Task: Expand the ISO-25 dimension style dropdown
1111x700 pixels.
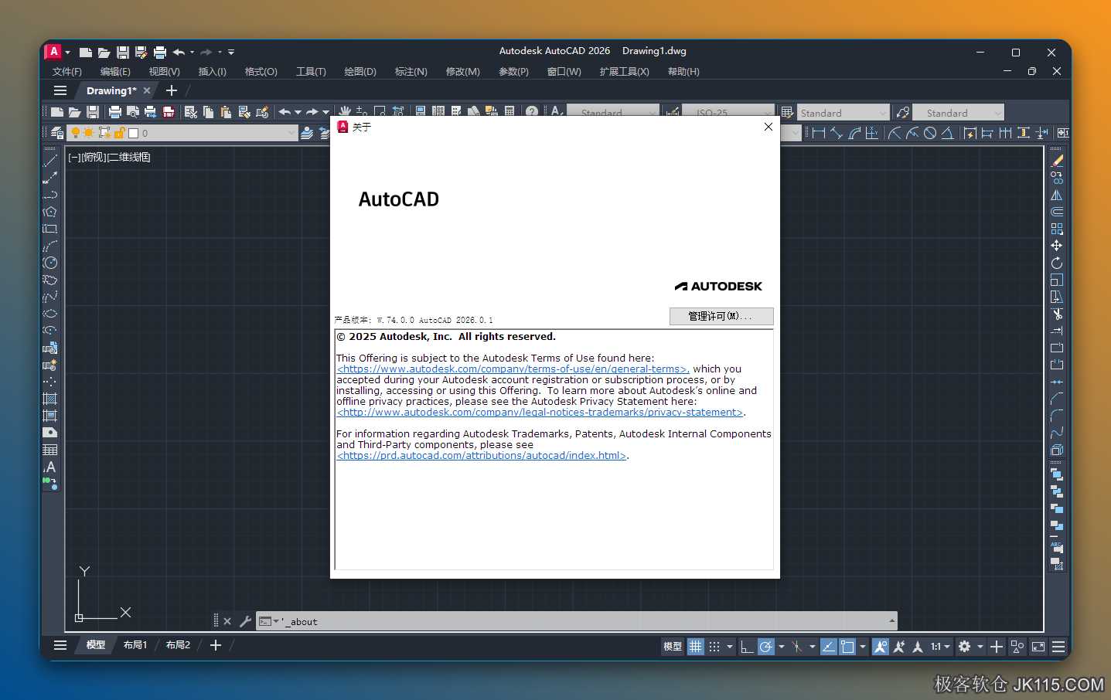Action: tap(767, 113)
